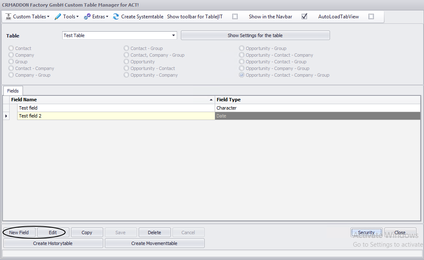The height and width of the screenshot is (260, 424).
Task: Sort by the Field Name column header
Action: click(x=112, y=100)
